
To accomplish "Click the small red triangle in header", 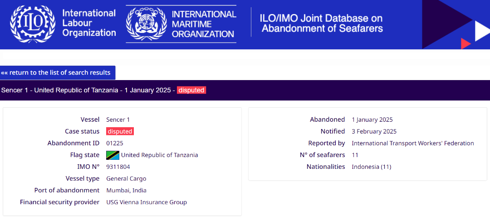I will 465,43.
